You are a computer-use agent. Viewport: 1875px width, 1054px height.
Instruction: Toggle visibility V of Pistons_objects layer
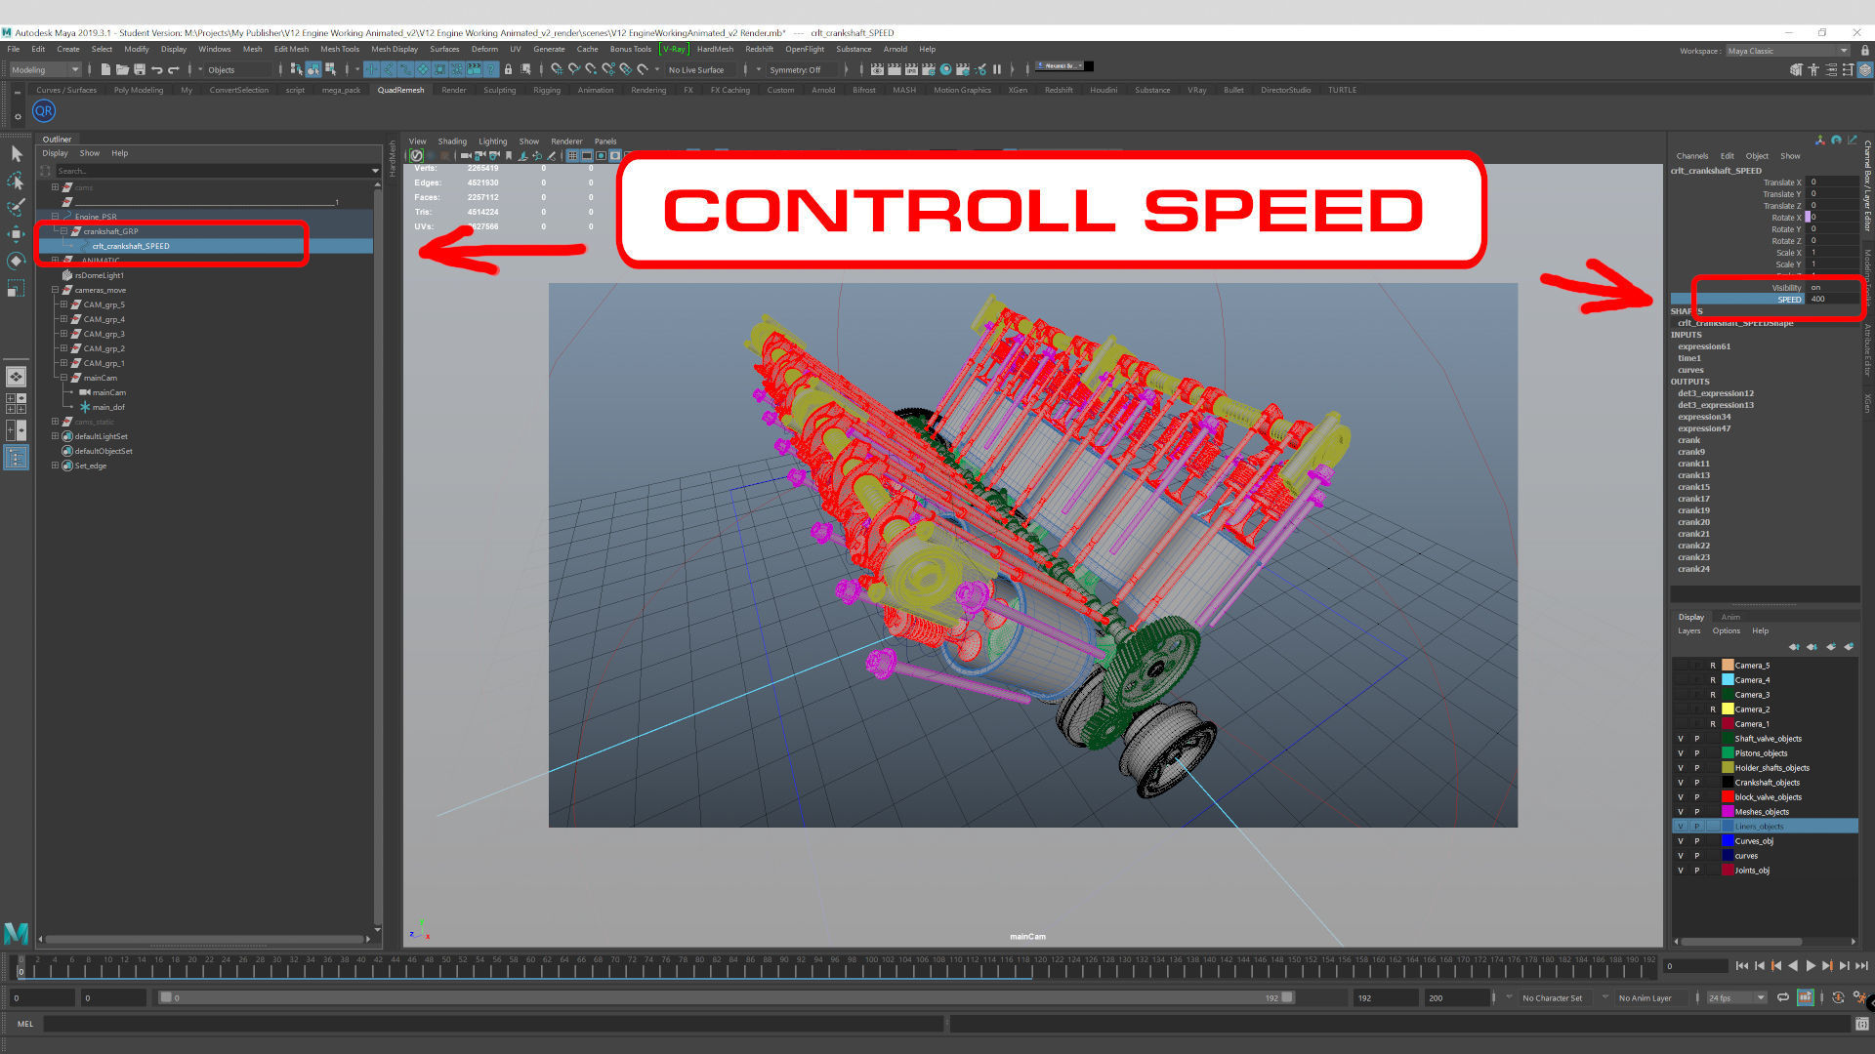[x=1681, y=753]
